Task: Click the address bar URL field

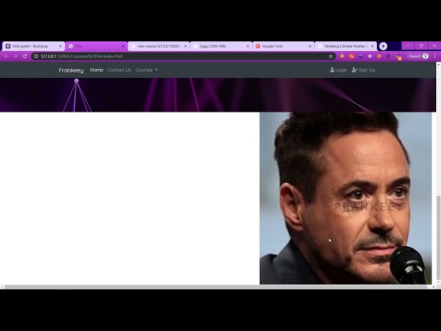Action: coord(183,57)
